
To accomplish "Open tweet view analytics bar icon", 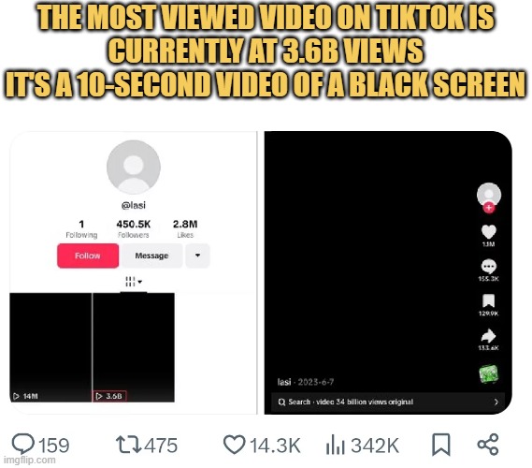I will tap(336, 445).
